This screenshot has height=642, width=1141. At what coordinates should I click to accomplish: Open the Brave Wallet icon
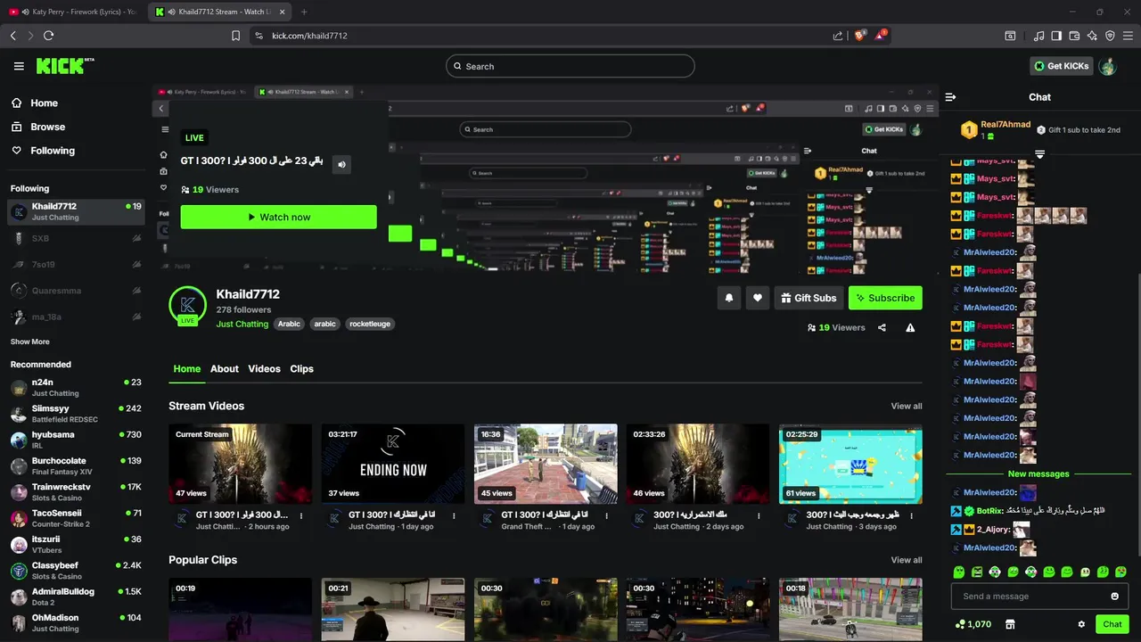point(1074,36)
